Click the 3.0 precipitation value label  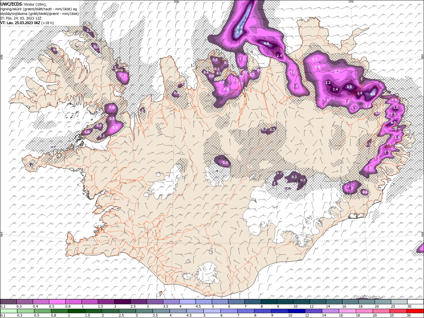click(x=396, y=108)
